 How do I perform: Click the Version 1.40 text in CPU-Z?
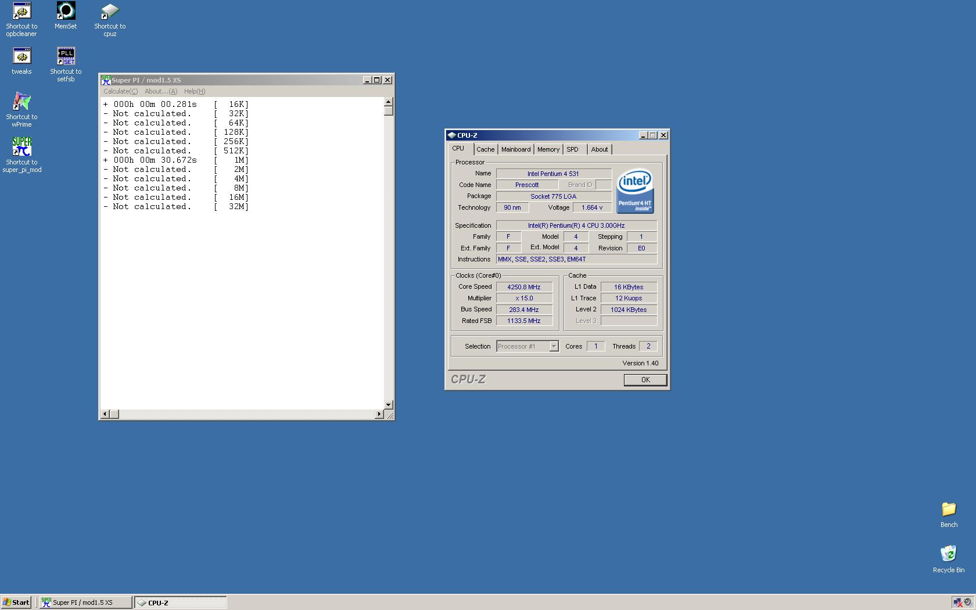coord(640,363)
